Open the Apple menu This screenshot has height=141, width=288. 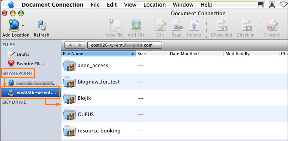point(11,4)
